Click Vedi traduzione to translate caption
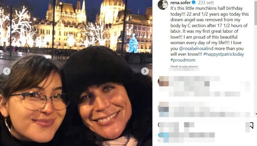Viewport: 257px width, 146px height. click(184, 67)
